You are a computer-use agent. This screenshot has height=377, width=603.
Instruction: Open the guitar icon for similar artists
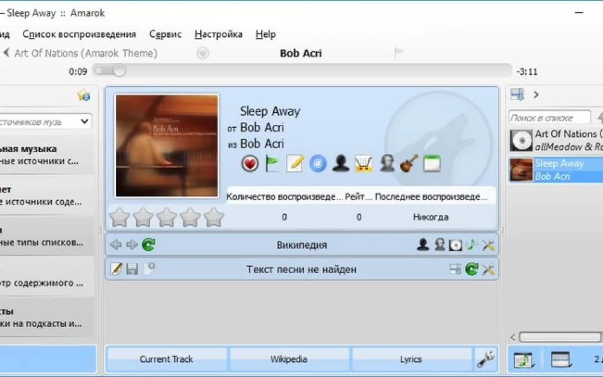pyautogui.click(x=410, y=163)
